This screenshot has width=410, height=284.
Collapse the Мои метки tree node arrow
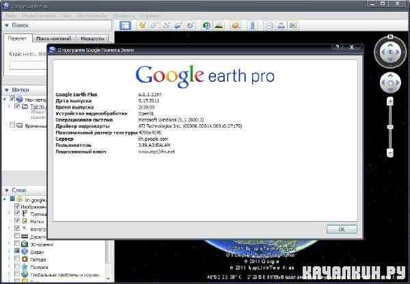(x=5, y=99)
